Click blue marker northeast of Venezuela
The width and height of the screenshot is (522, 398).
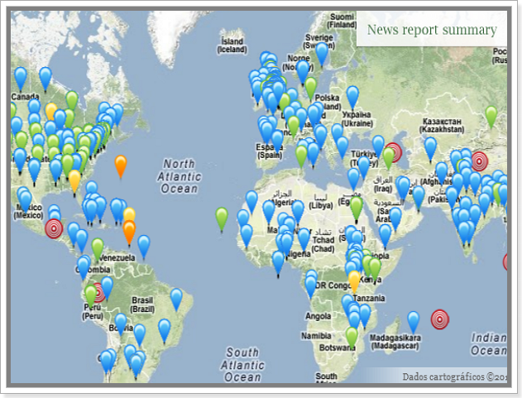coord(143,247)
